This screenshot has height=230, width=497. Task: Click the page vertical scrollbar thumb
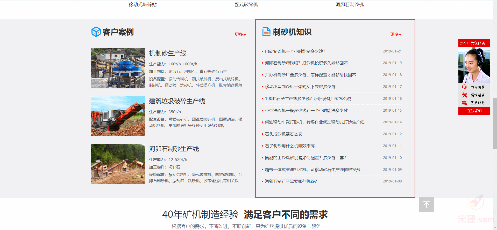click(x=495, y=124)
